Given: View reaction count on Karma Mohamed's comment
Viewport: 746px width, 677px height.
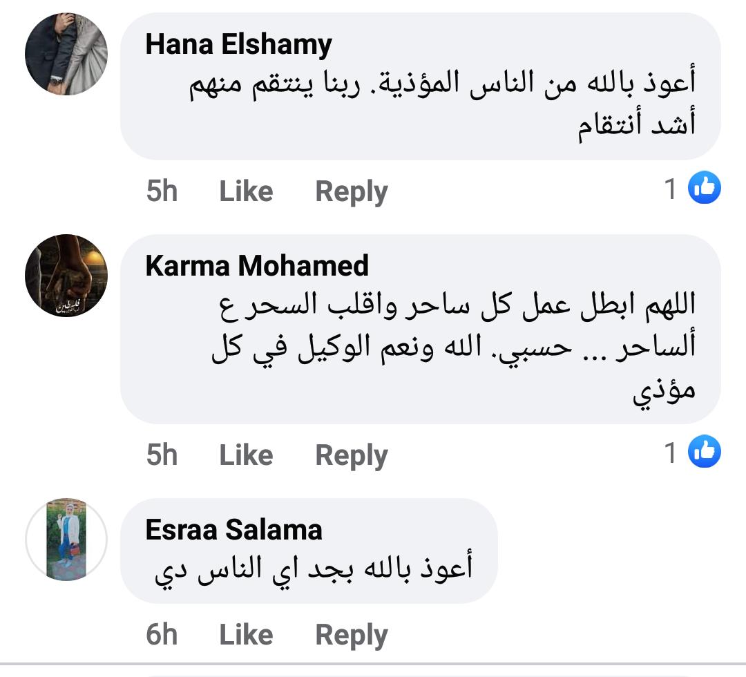Looking at the screenshot, I should click(x=671, y=452).
